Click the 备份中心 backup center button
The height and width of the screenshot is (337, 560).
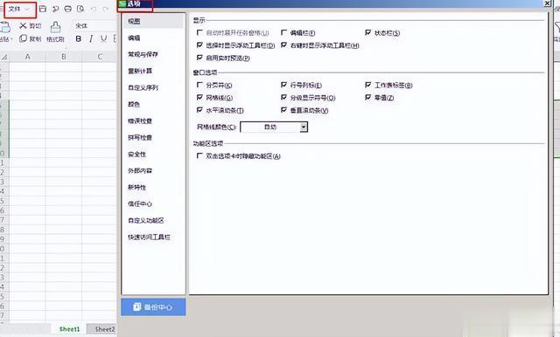pyautogui.click(x=153, y=306)
